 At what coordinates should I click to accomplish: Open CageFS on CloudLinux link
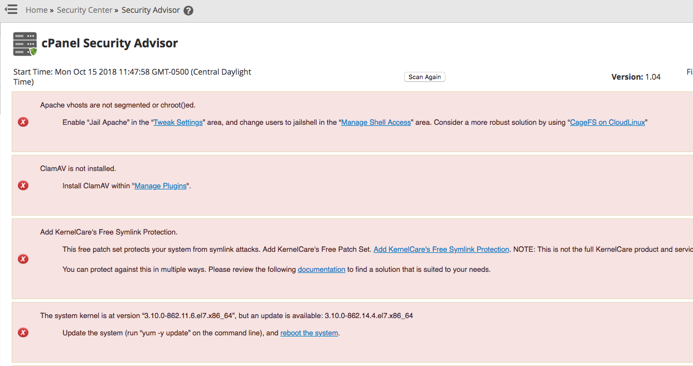(x=607, y=123)
